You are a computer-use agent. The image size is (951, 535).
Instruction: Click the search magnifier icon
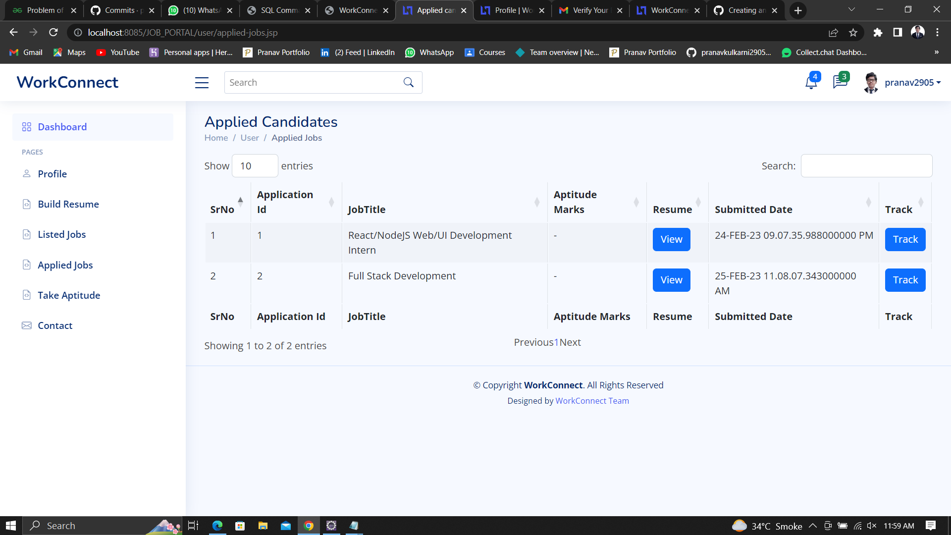[409, 82]
